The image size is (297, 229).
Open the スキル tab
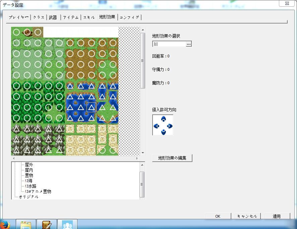coord(89,17)
